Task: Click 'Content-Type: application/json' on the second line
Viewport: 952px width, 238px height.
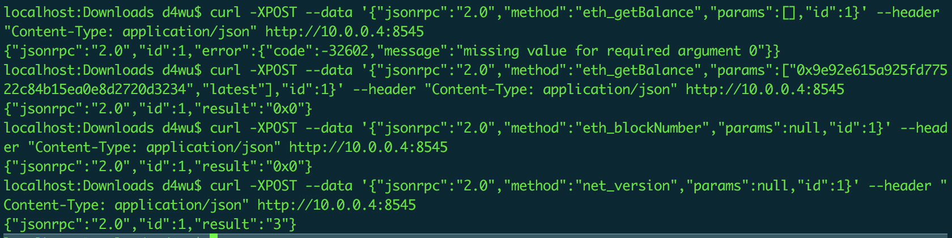Action: tap(130, 32)
